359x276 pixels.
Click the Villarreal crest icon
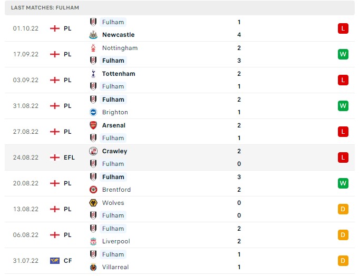coord(93,267)
